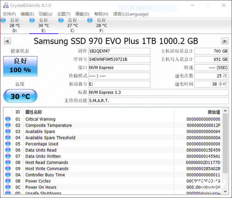The height and width of the screenshot is (198, 232).
Task: Click the blue status orb for drive C:
Action: (x=61, y=20)
